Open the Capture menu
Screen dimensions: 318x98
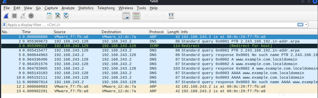pyautogui.click(x=51, y=8)
